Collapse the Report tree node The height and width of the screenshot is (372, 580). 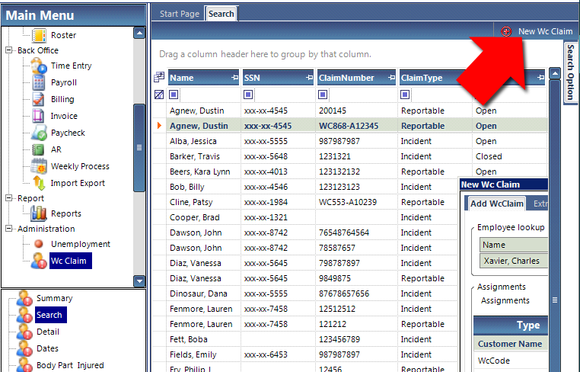point(9,198)
